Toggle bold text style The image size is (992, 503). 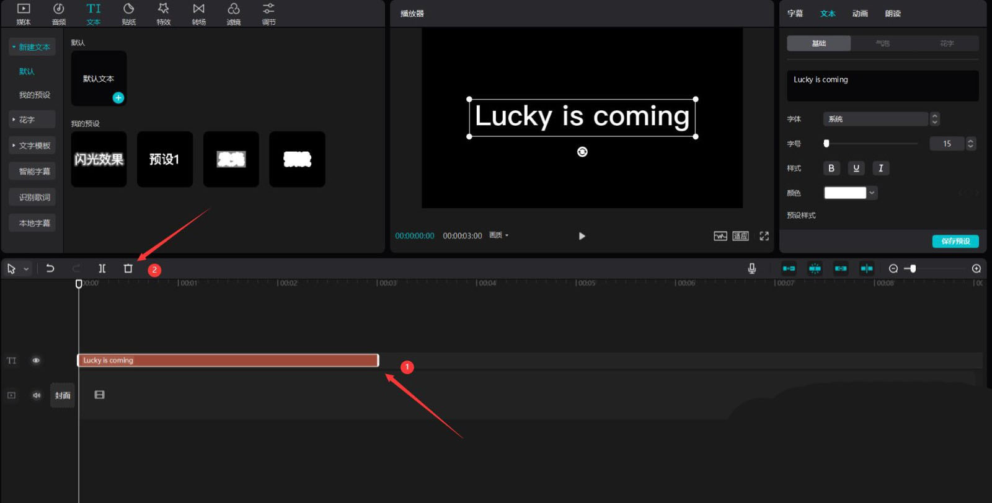pyautogui.click(x=831, y=168)
